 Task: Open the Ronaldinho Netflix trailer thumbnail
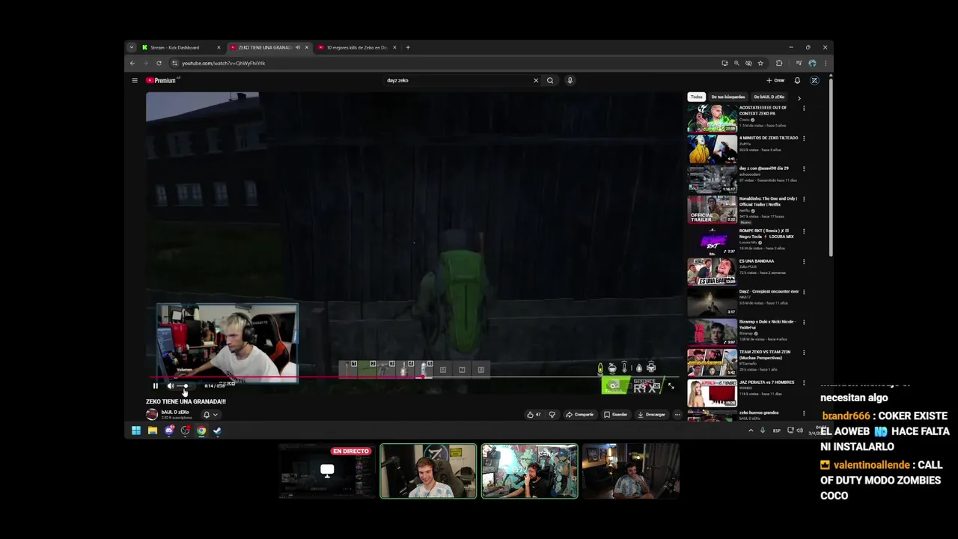[712, 210]
